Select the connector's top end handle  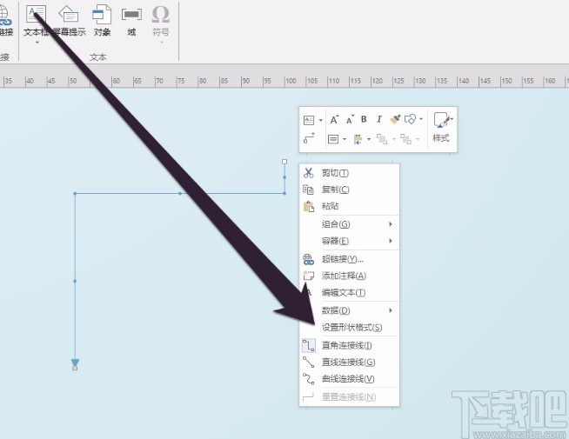pyautogui.click(x=284, y=162)
